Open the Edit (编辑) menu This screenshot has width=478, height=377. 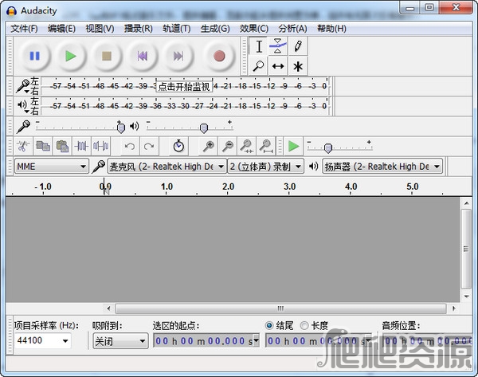pyautogui.click(x=61, y=29)
